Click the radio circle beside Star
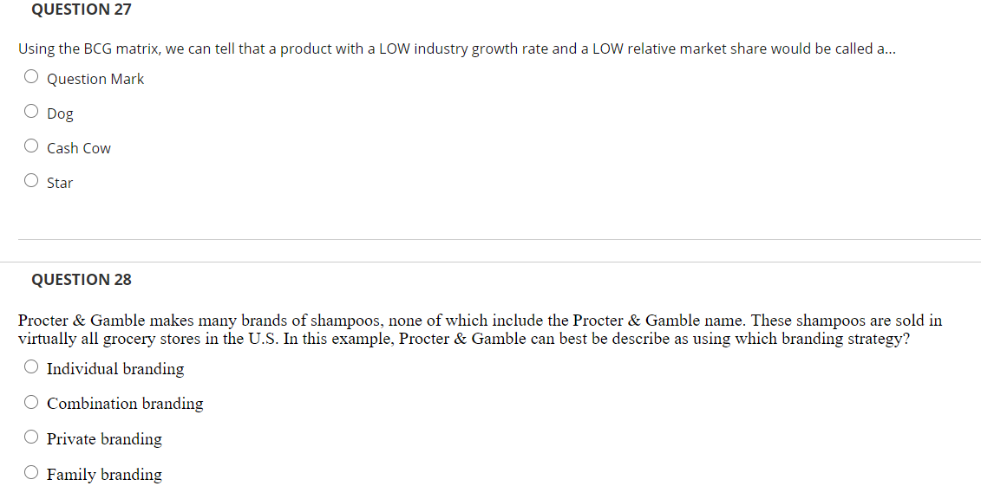 31,180
